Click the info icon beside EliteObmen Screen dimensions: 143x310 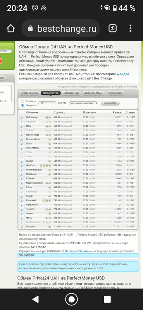[21, 174]
